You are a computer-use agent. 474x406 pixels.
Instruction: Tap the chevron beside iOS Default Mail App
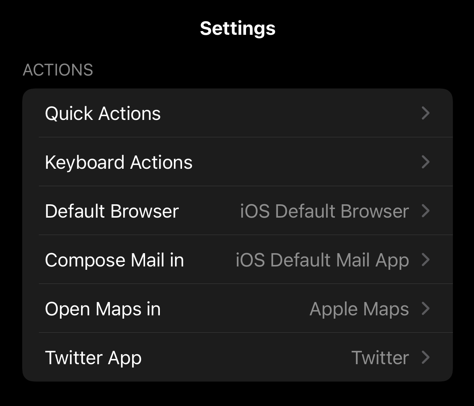click(426, 259)
